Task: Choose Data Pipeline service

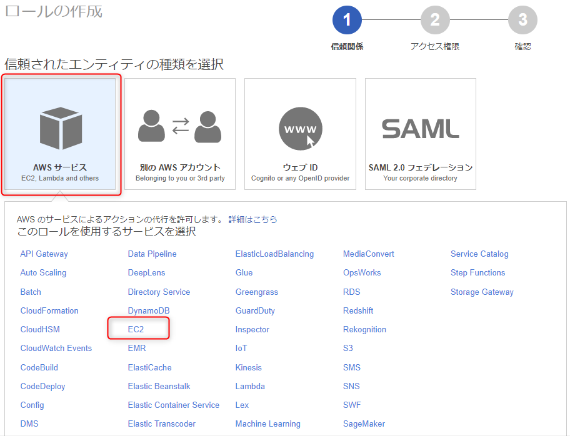Action: [x=152, y=254]
